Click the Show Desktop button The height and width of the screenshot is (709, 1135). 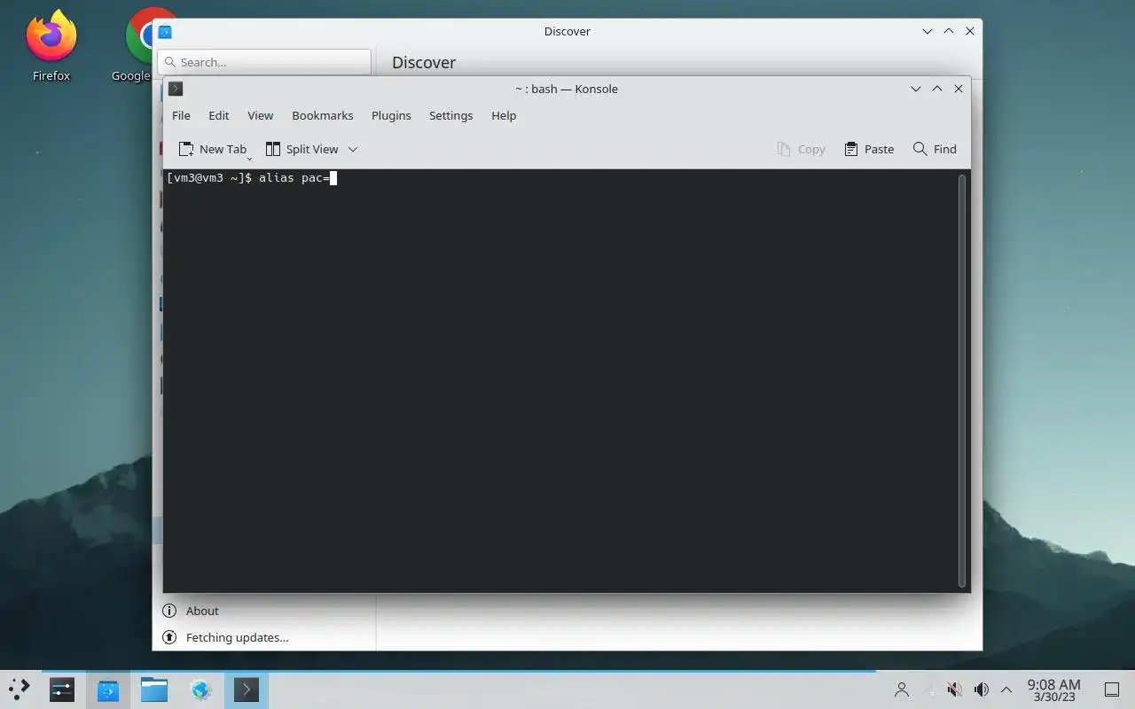[1111, 690]
